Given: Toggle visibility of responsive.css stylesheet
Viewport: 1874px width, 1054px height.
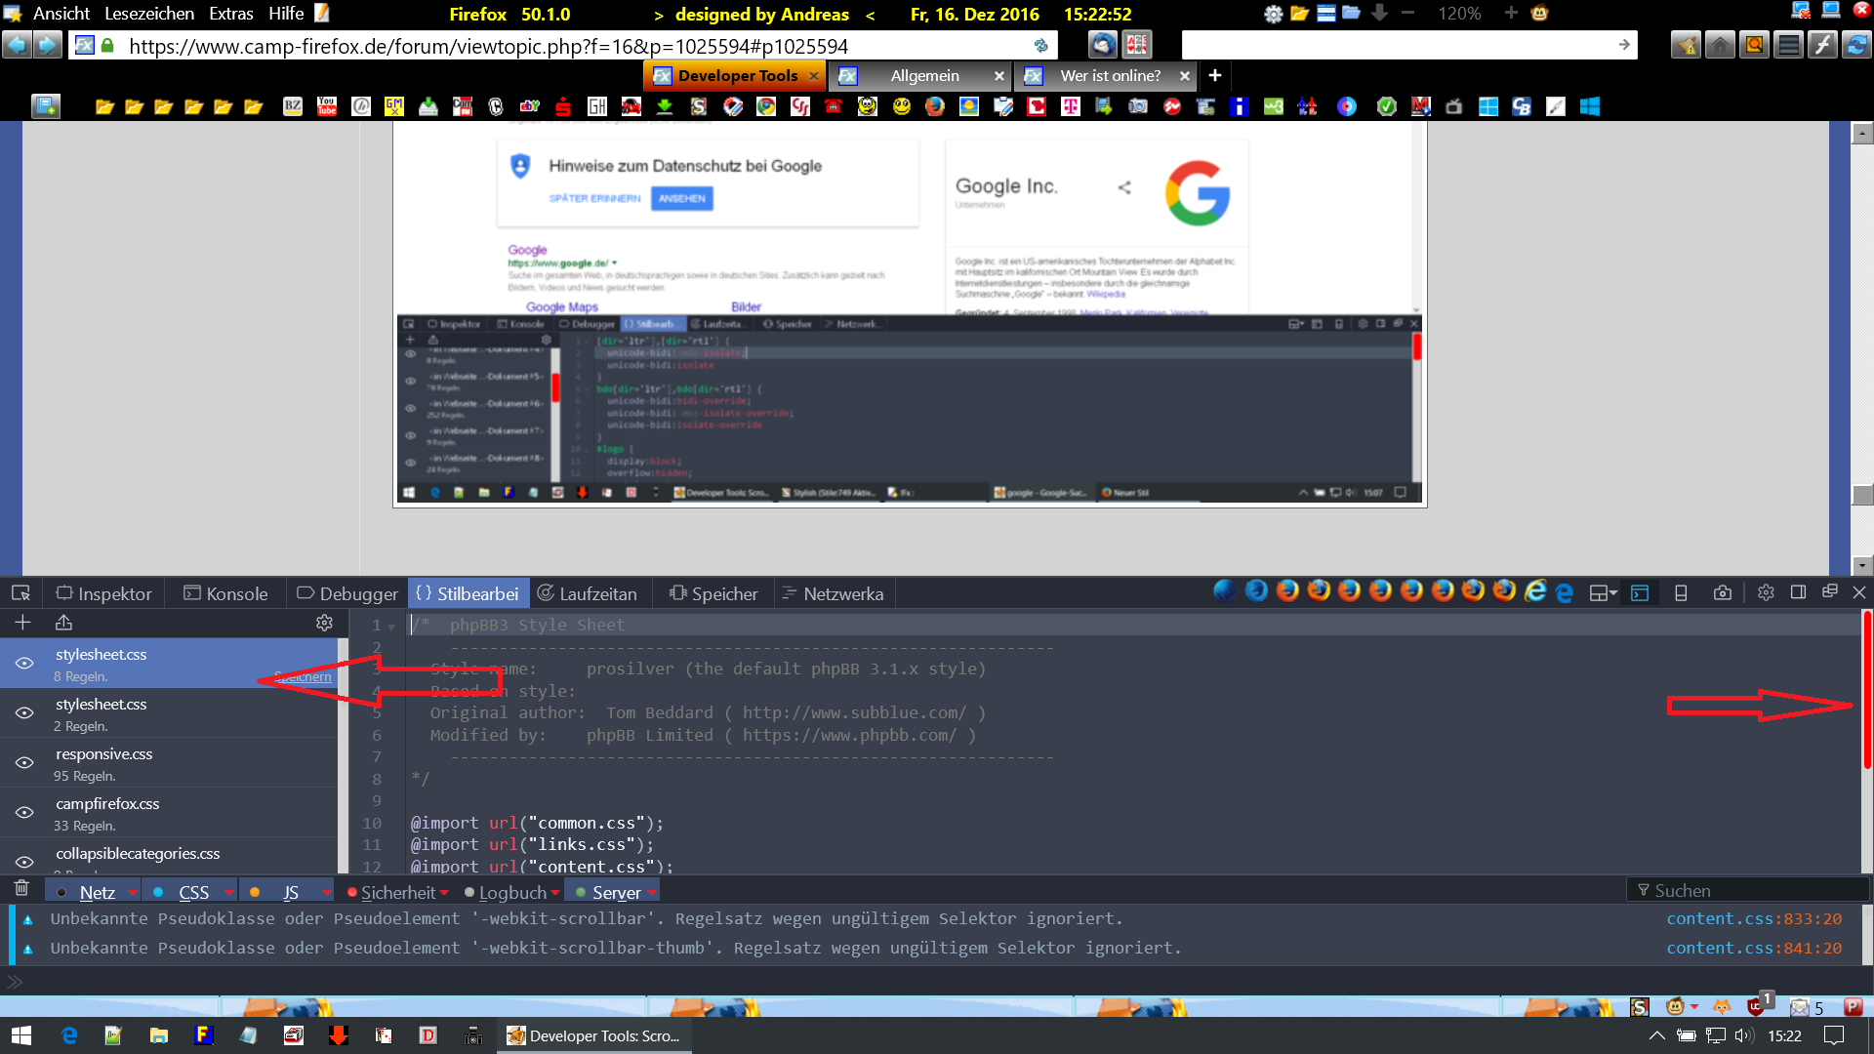Looking at the screenshot, I should (24, 763).
